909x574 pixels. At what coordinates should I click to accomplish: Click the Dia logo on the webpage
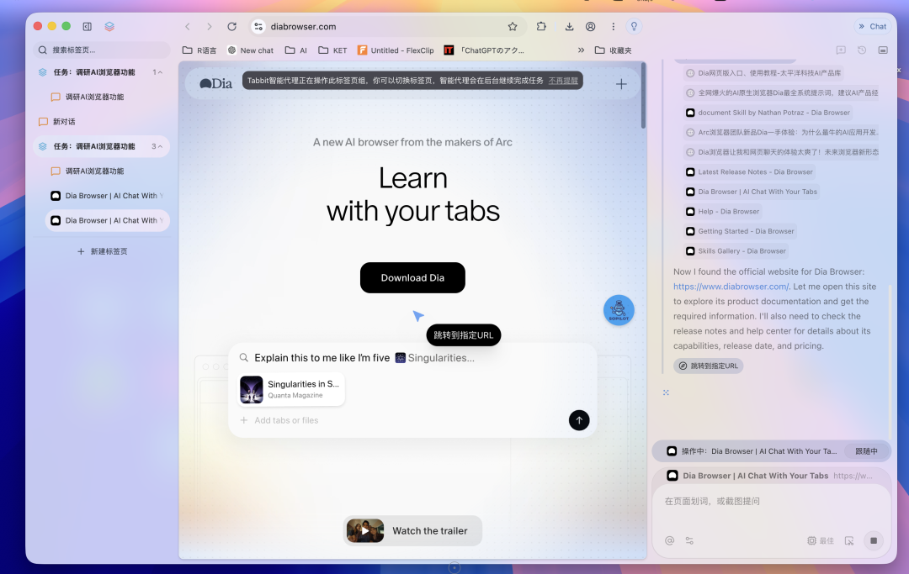216,84
